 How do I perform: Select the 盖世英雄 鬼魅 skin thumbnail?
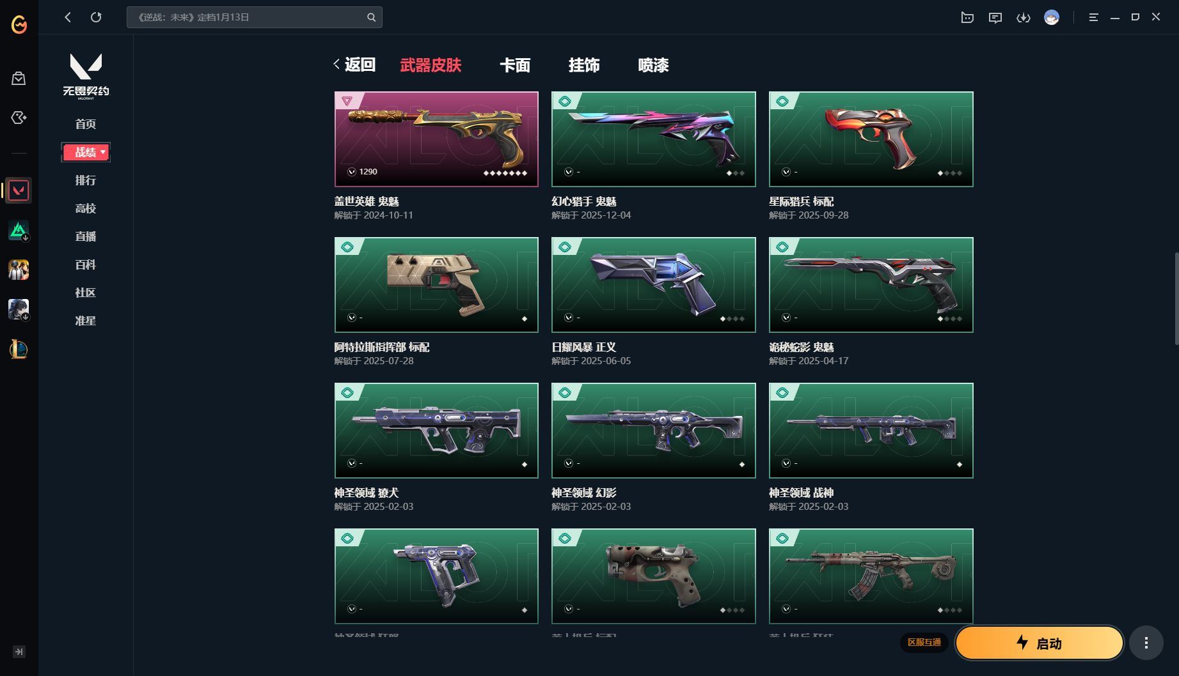436,139
